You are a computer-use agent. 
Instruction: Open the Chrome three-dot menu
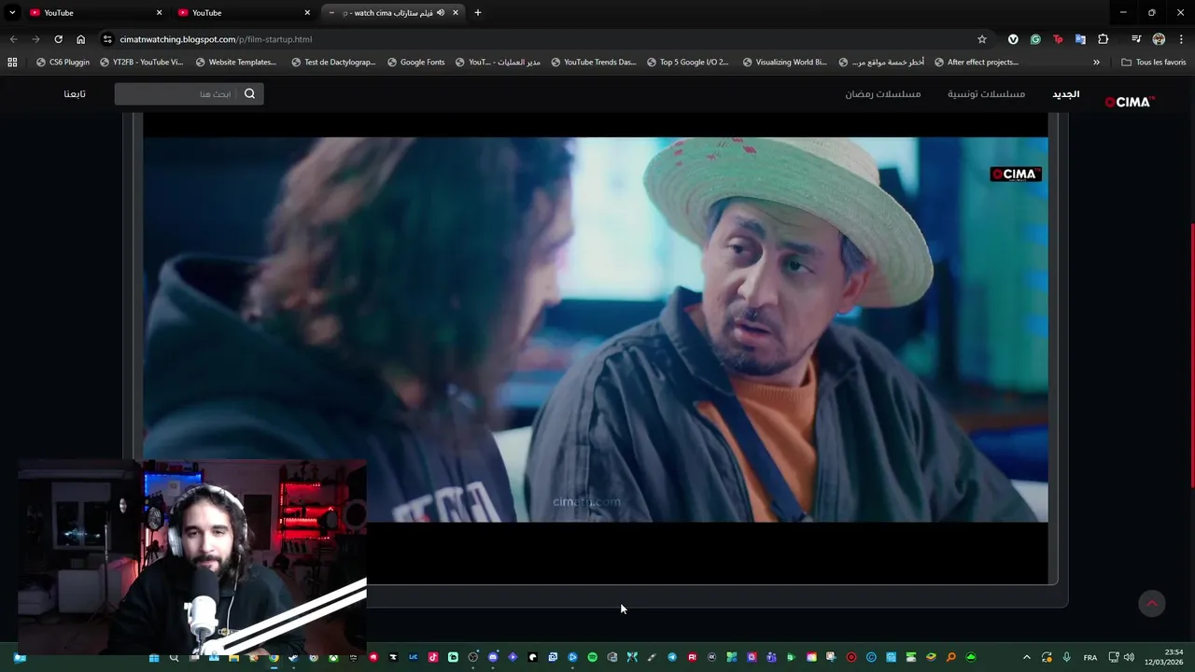coord(1181,39)
